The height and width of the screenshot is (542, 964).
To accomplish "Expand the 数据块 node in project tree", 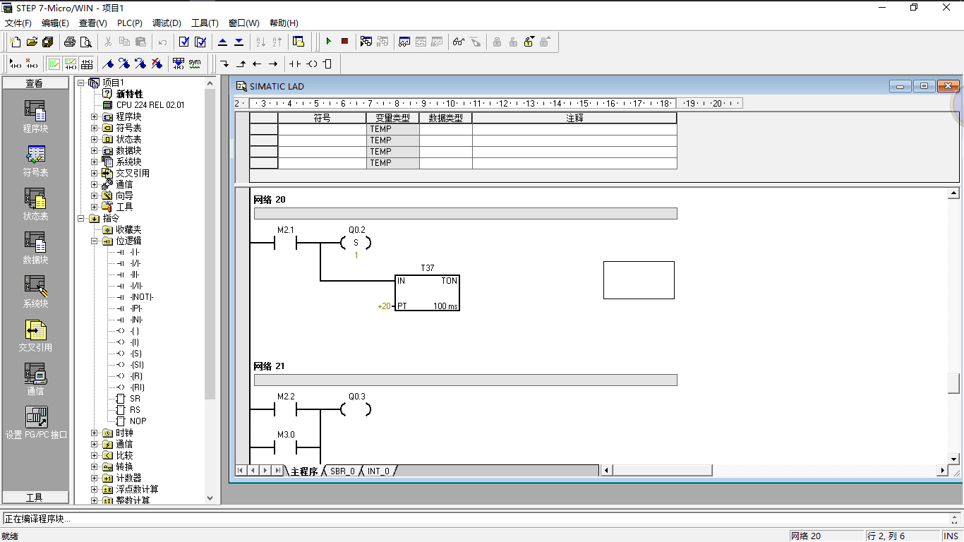I will click(95, 150).
